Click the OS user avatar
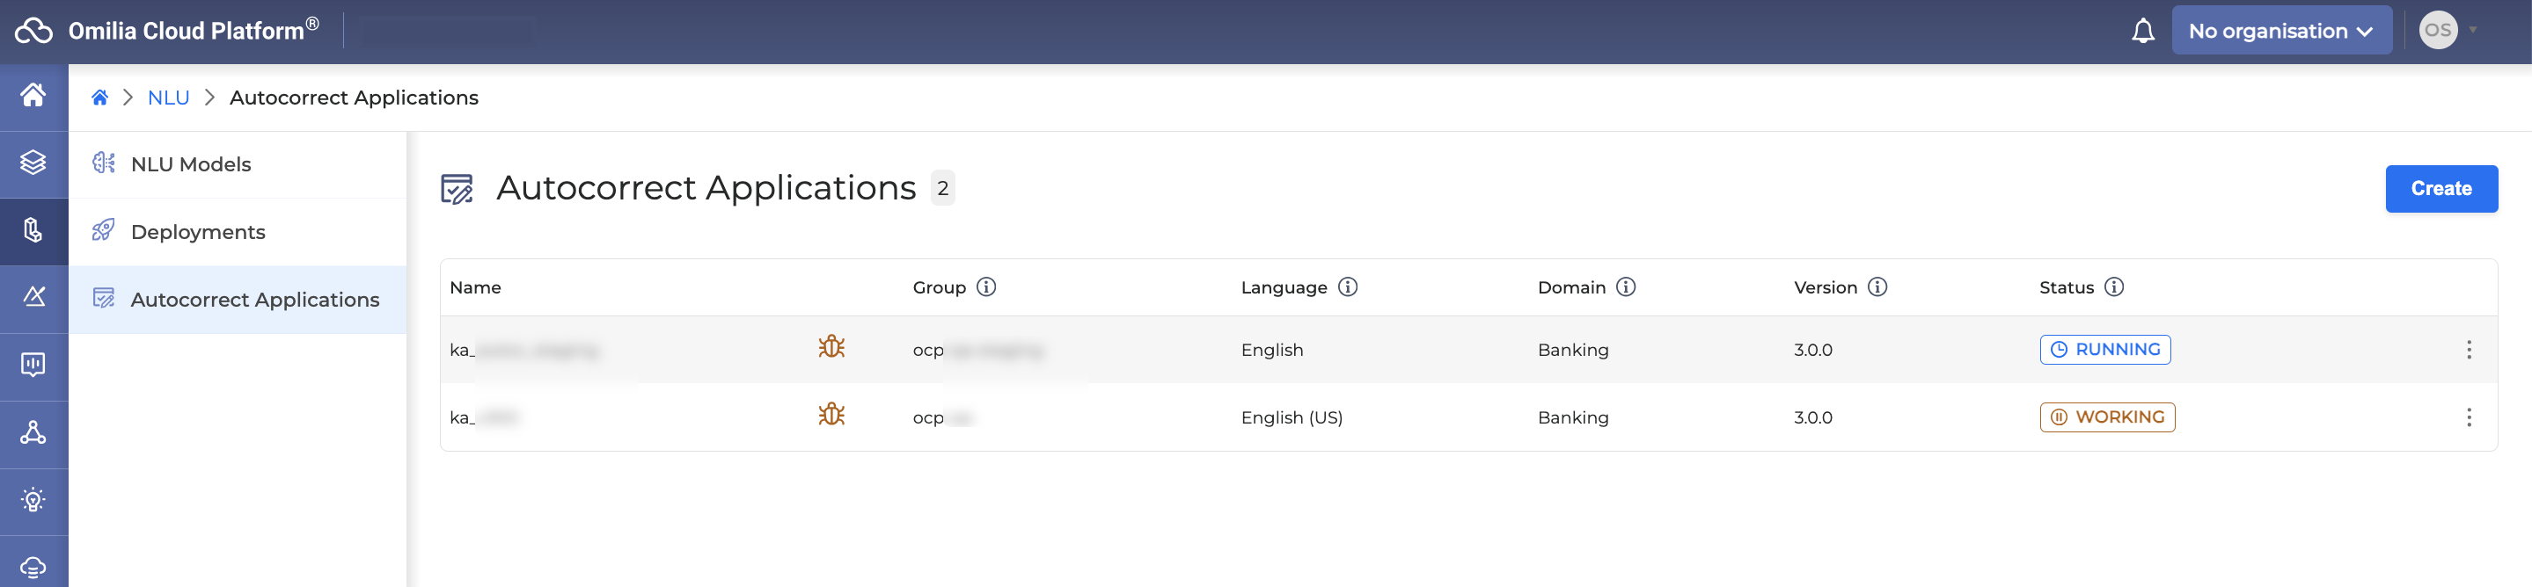This screenshot has height=587, width=2532. (x=2438, y=31)
